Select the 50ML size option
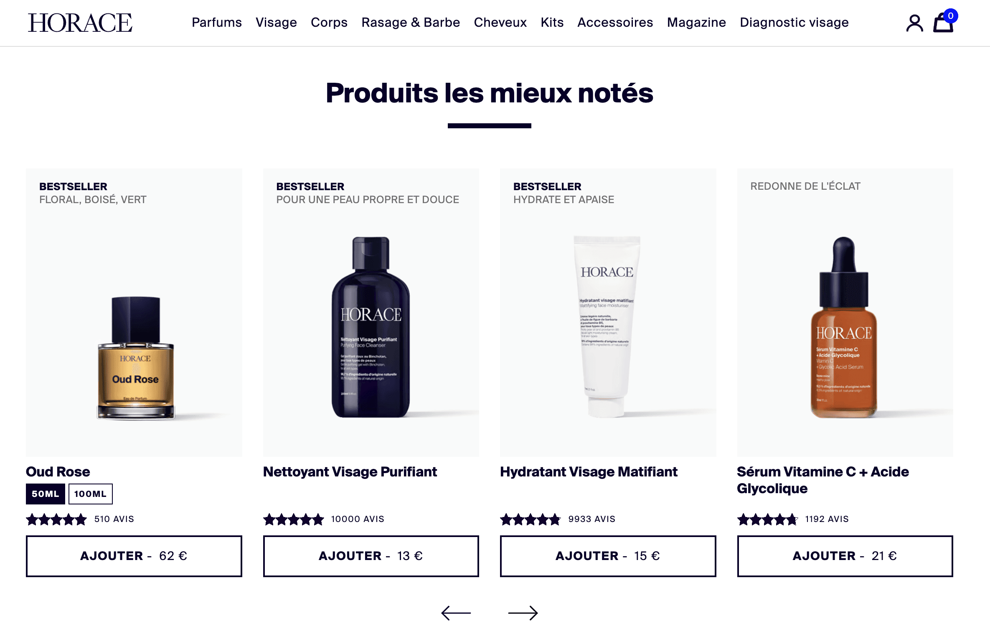 click(46, 494)
